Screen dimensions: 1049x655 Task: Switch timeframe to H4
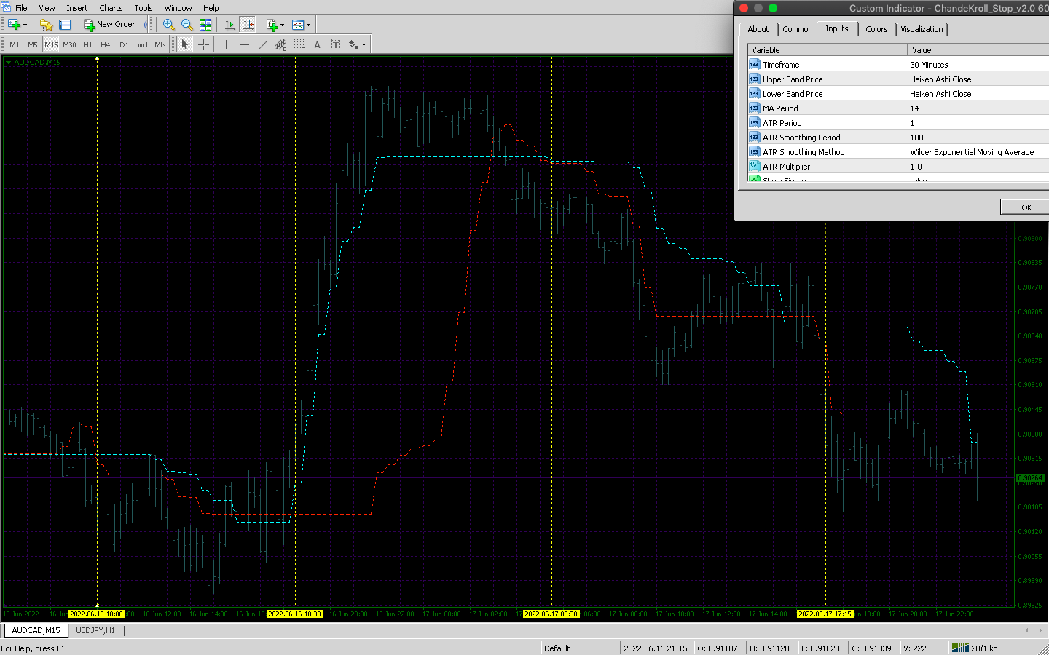point(106,44)
